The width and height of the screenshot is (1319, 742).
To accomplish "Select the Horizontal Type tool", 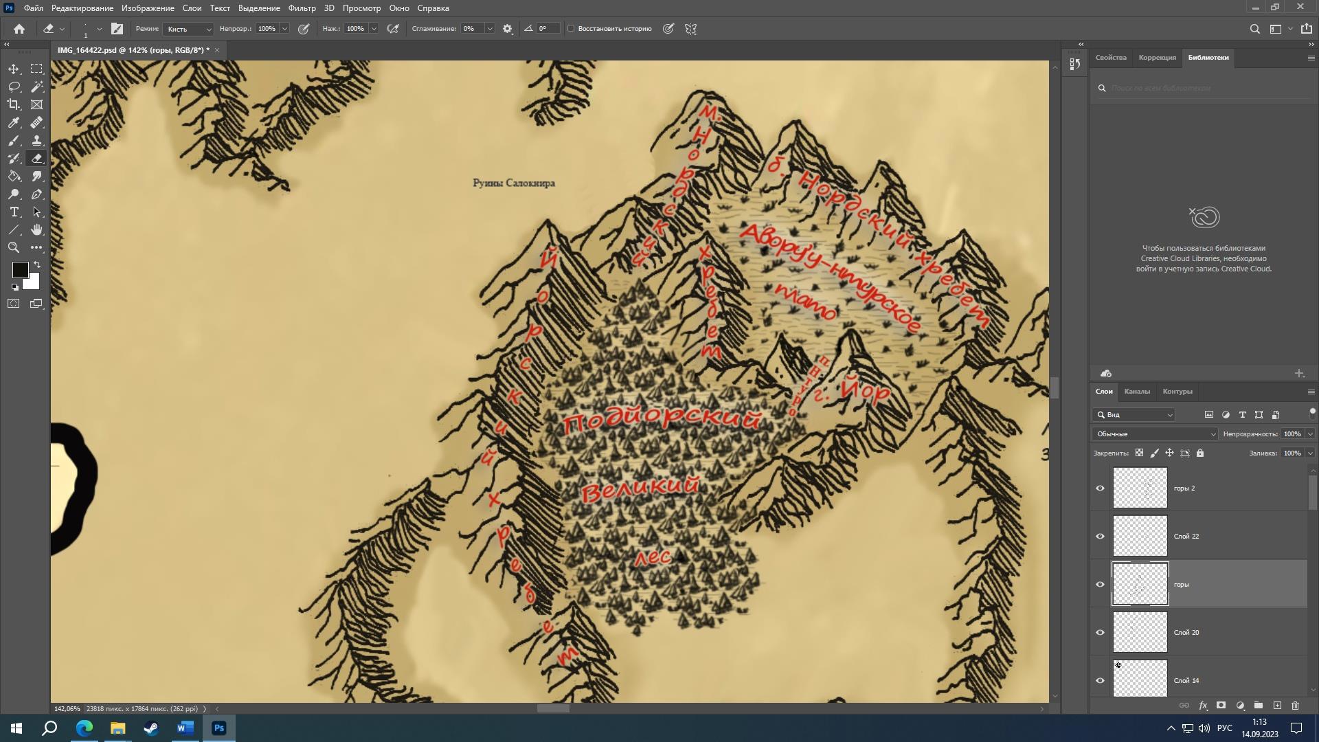I will (14, 212).
